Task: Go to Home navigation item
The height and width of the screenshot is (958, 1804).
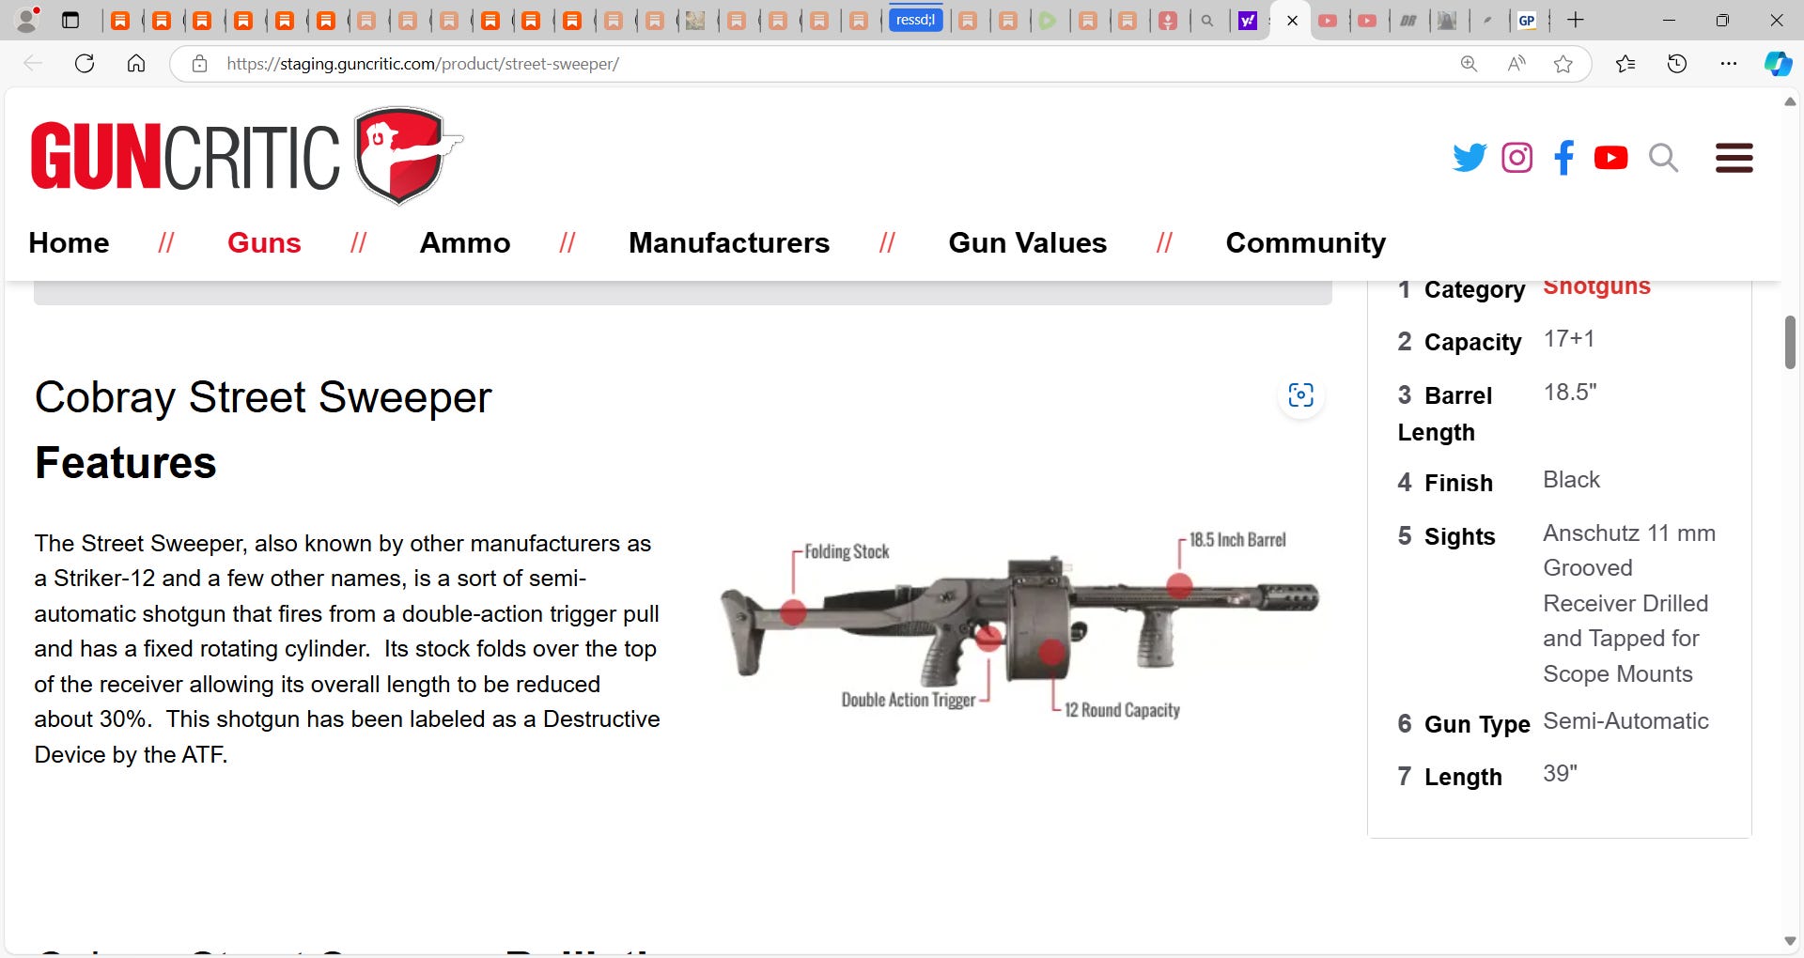Action: pyautogui.click(x=69, y=243)
